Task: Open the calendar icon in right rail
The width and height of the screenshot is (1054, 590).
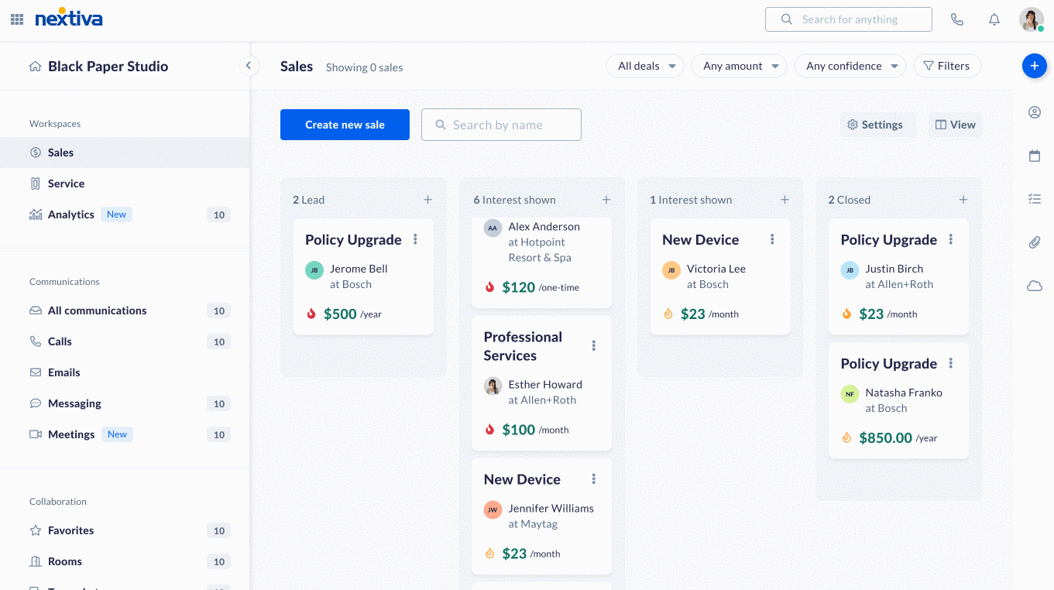Action: (x=1034, y=156)
